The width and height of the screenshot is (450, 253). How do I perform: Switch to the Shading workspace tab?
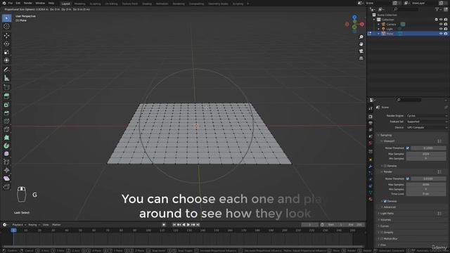(147, 4)
